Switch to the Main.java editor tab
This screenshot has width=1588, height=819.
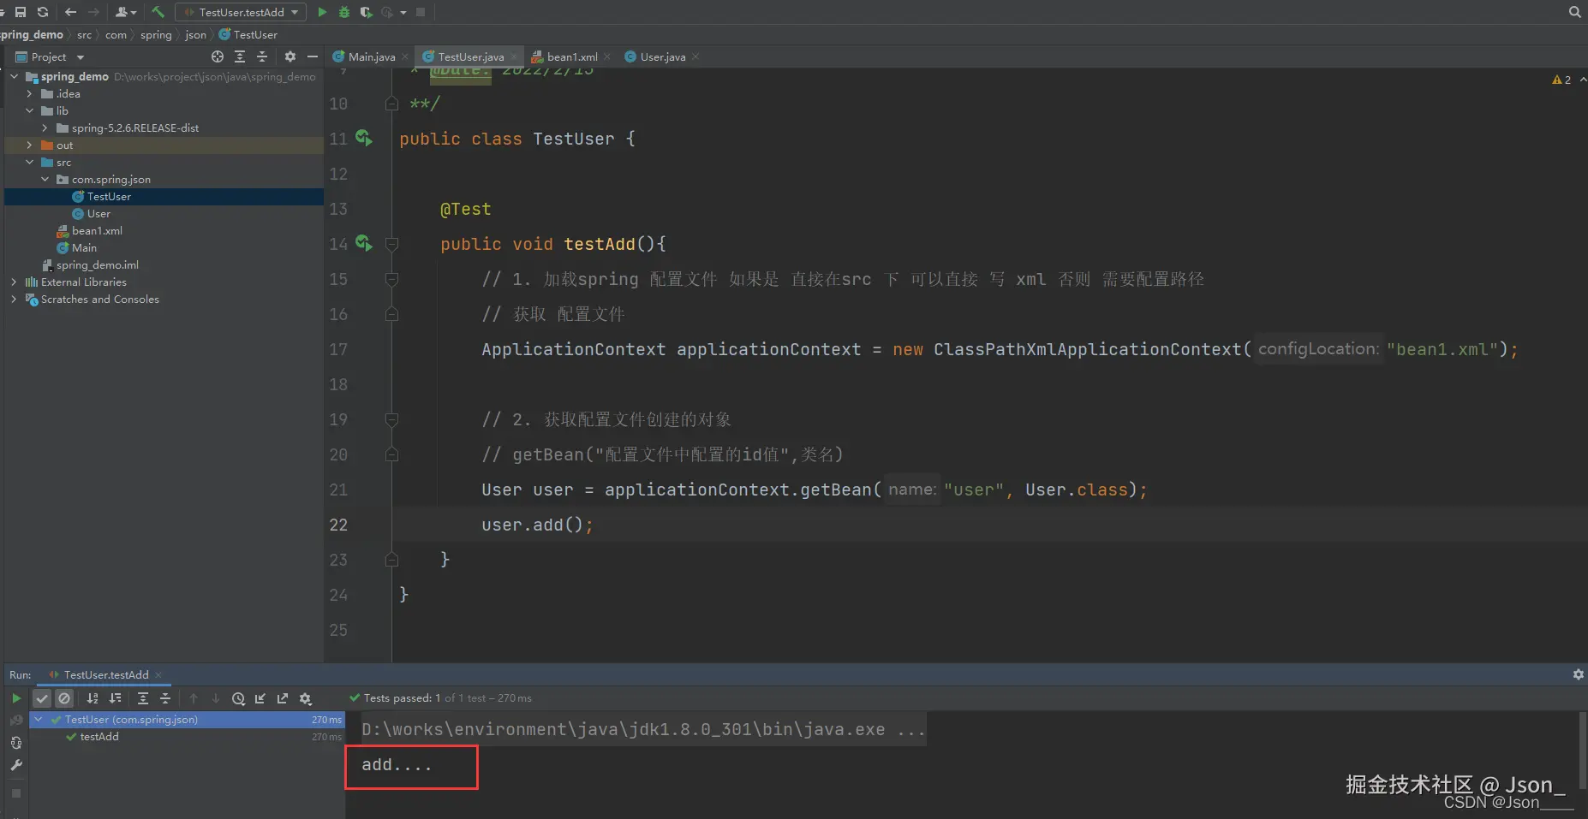[x=372, y=56]
